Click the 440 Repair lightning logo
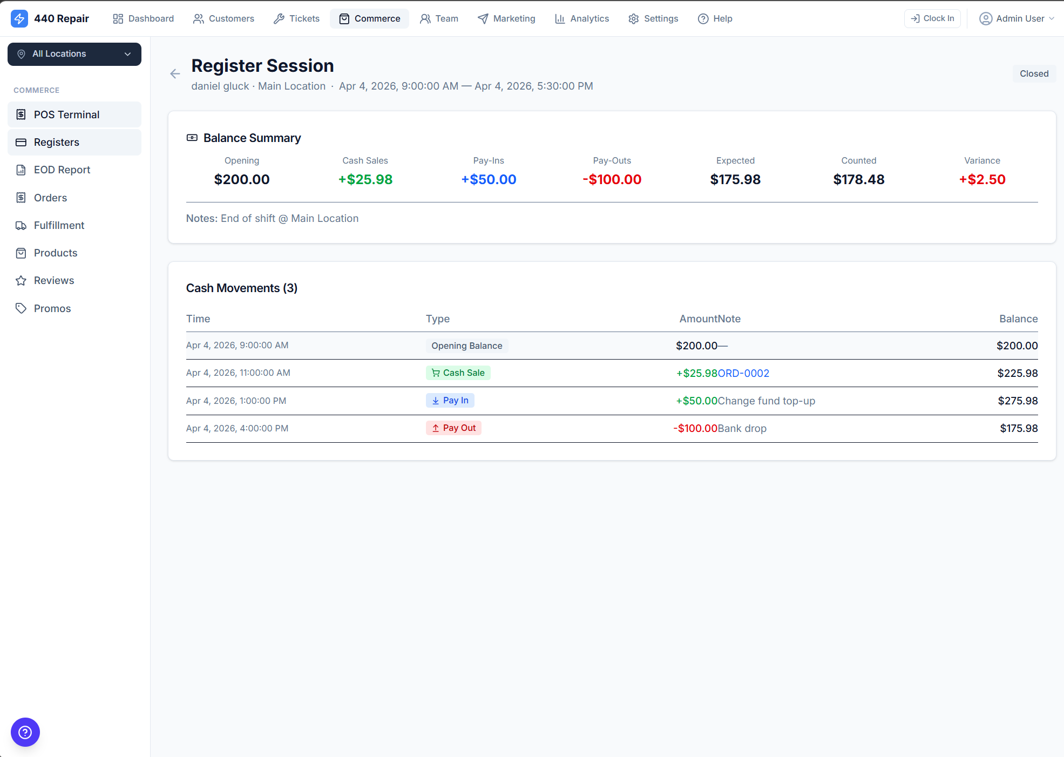Screen dimensions: 1064x757 (x=18, y=18)
